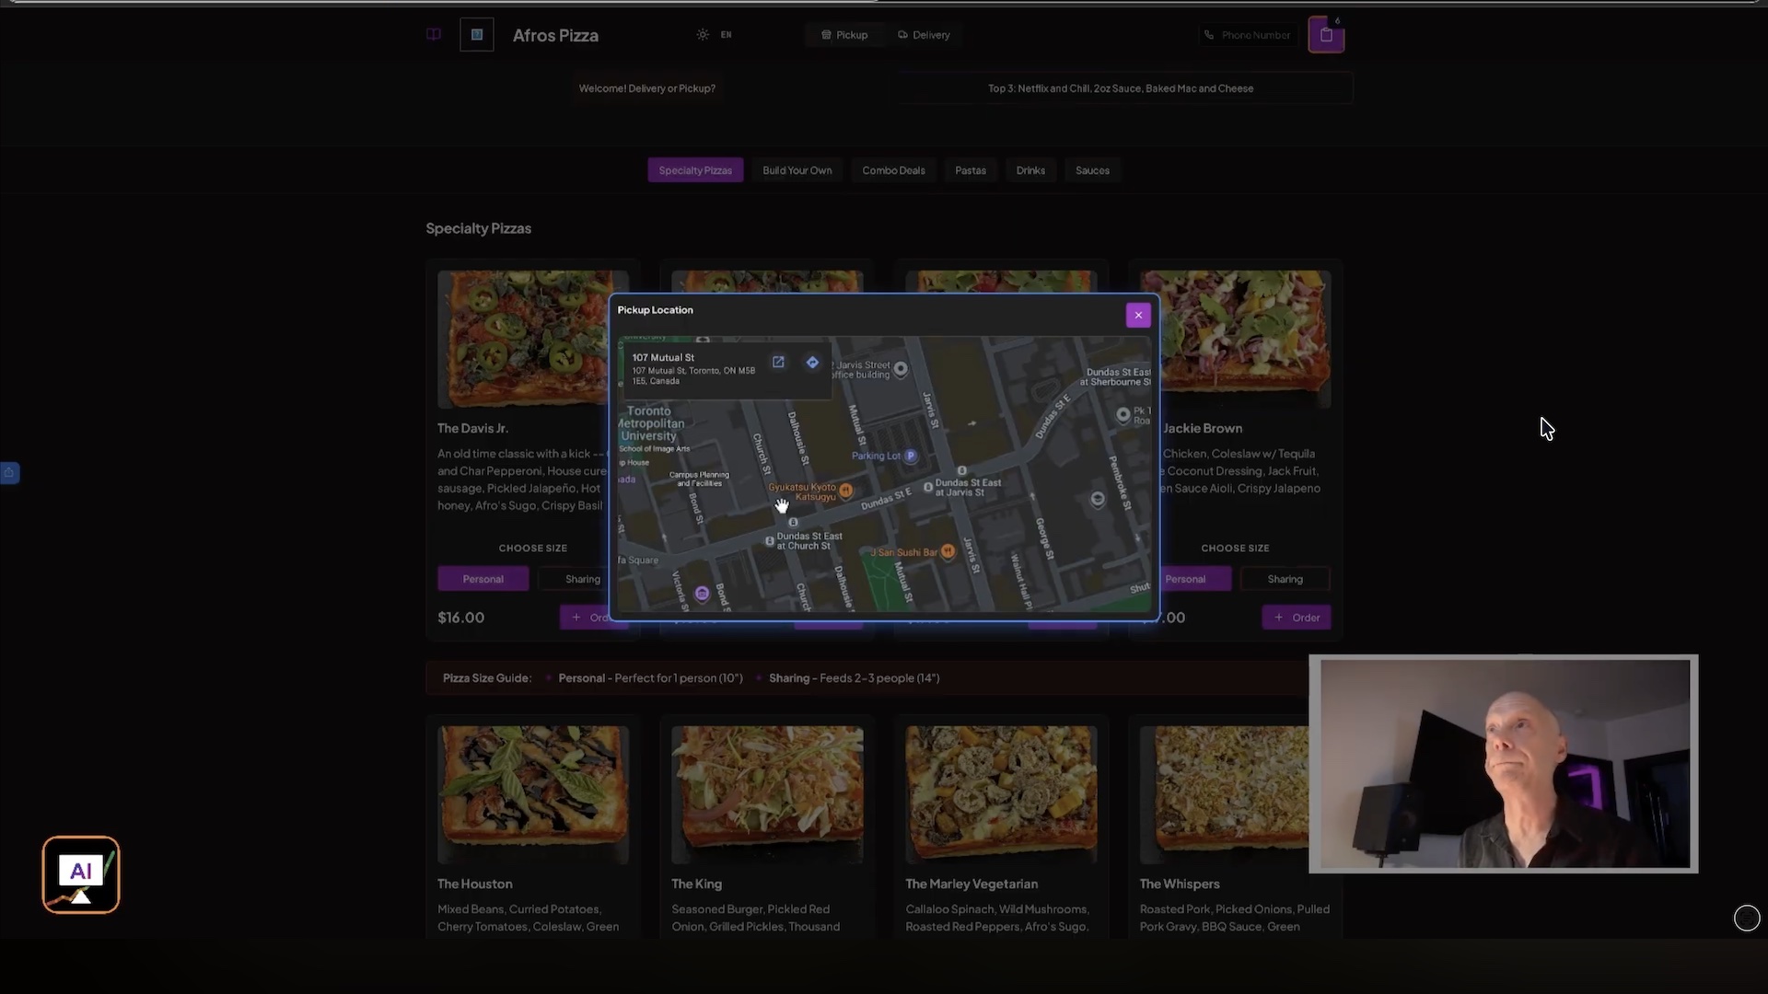Click the Toronto Metropolitan University map label
Image resolution: width=1768 pixels, height=994 pixels.
[650, 423]
